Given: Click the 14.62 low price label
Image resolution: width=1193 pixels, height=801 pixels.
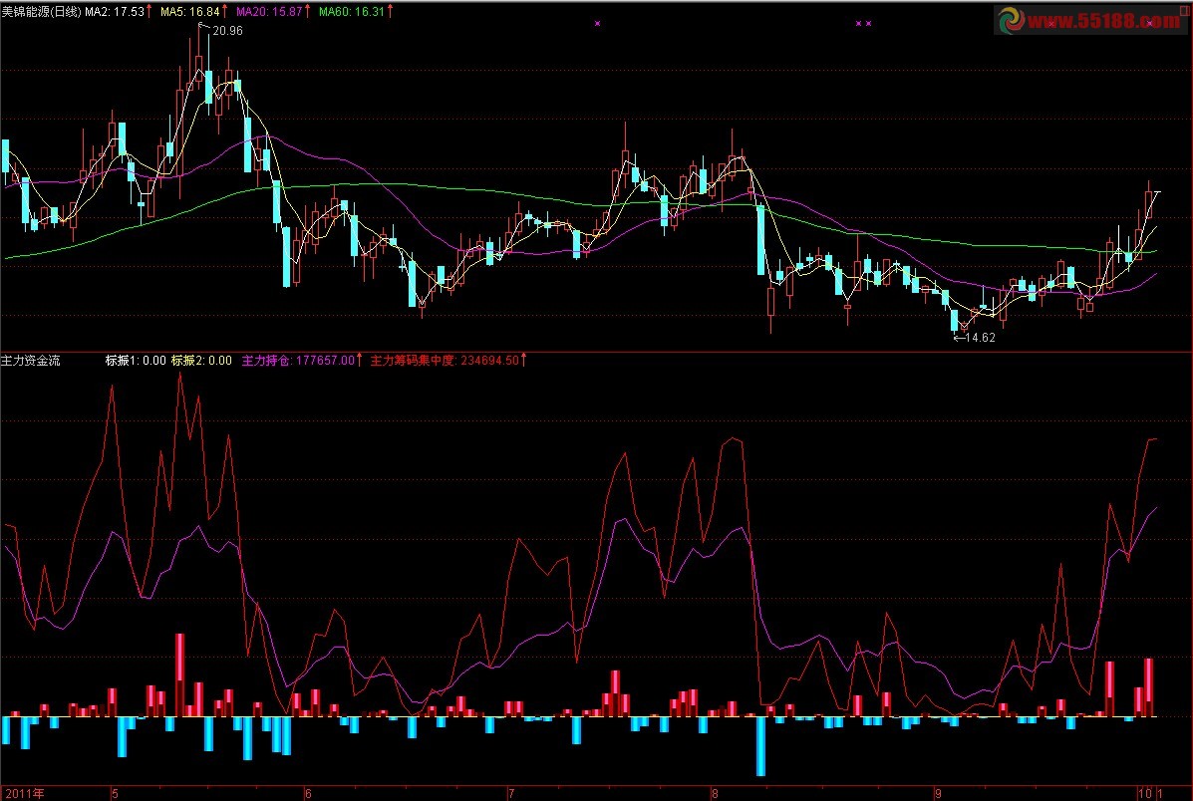Looking at the screenshot, I should tap(981, 337).
